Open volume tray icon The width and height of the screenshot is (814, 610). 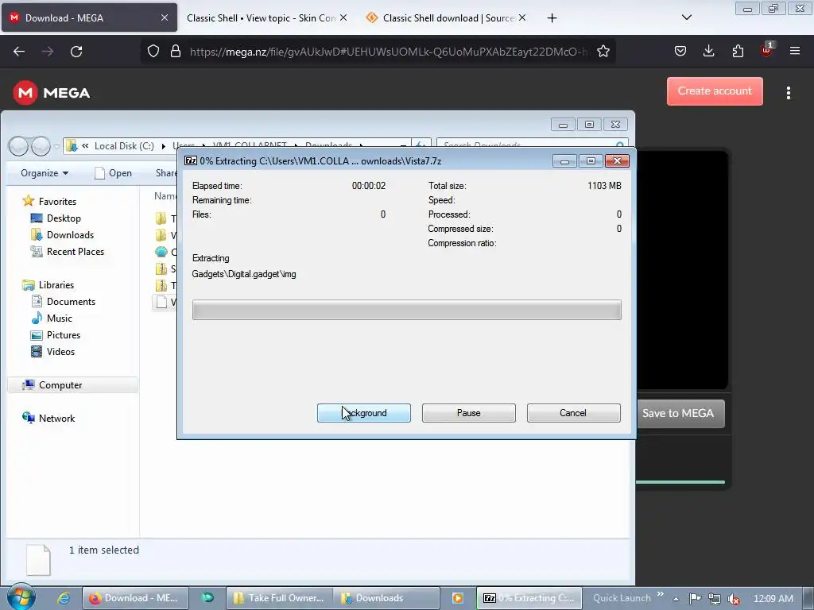coord(734,599)
